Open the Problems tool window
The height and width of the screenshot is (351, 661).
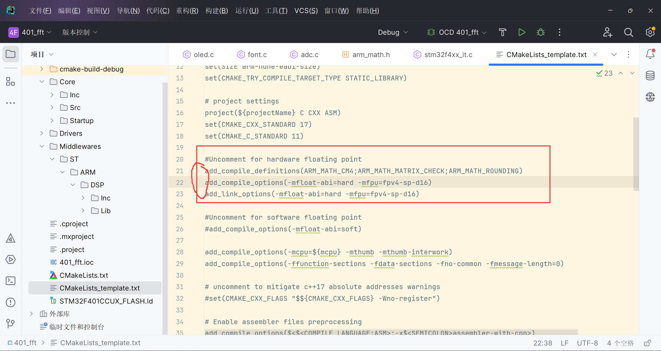10,303
